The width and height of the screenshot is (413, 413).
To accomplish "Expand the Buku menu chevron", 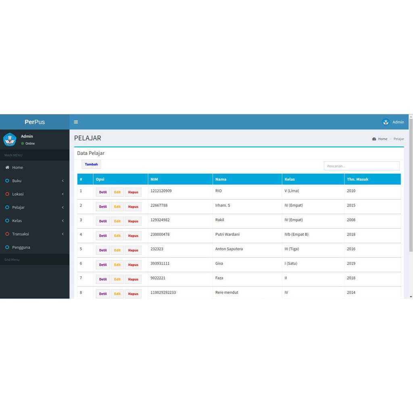I will (x=63, y=181).
